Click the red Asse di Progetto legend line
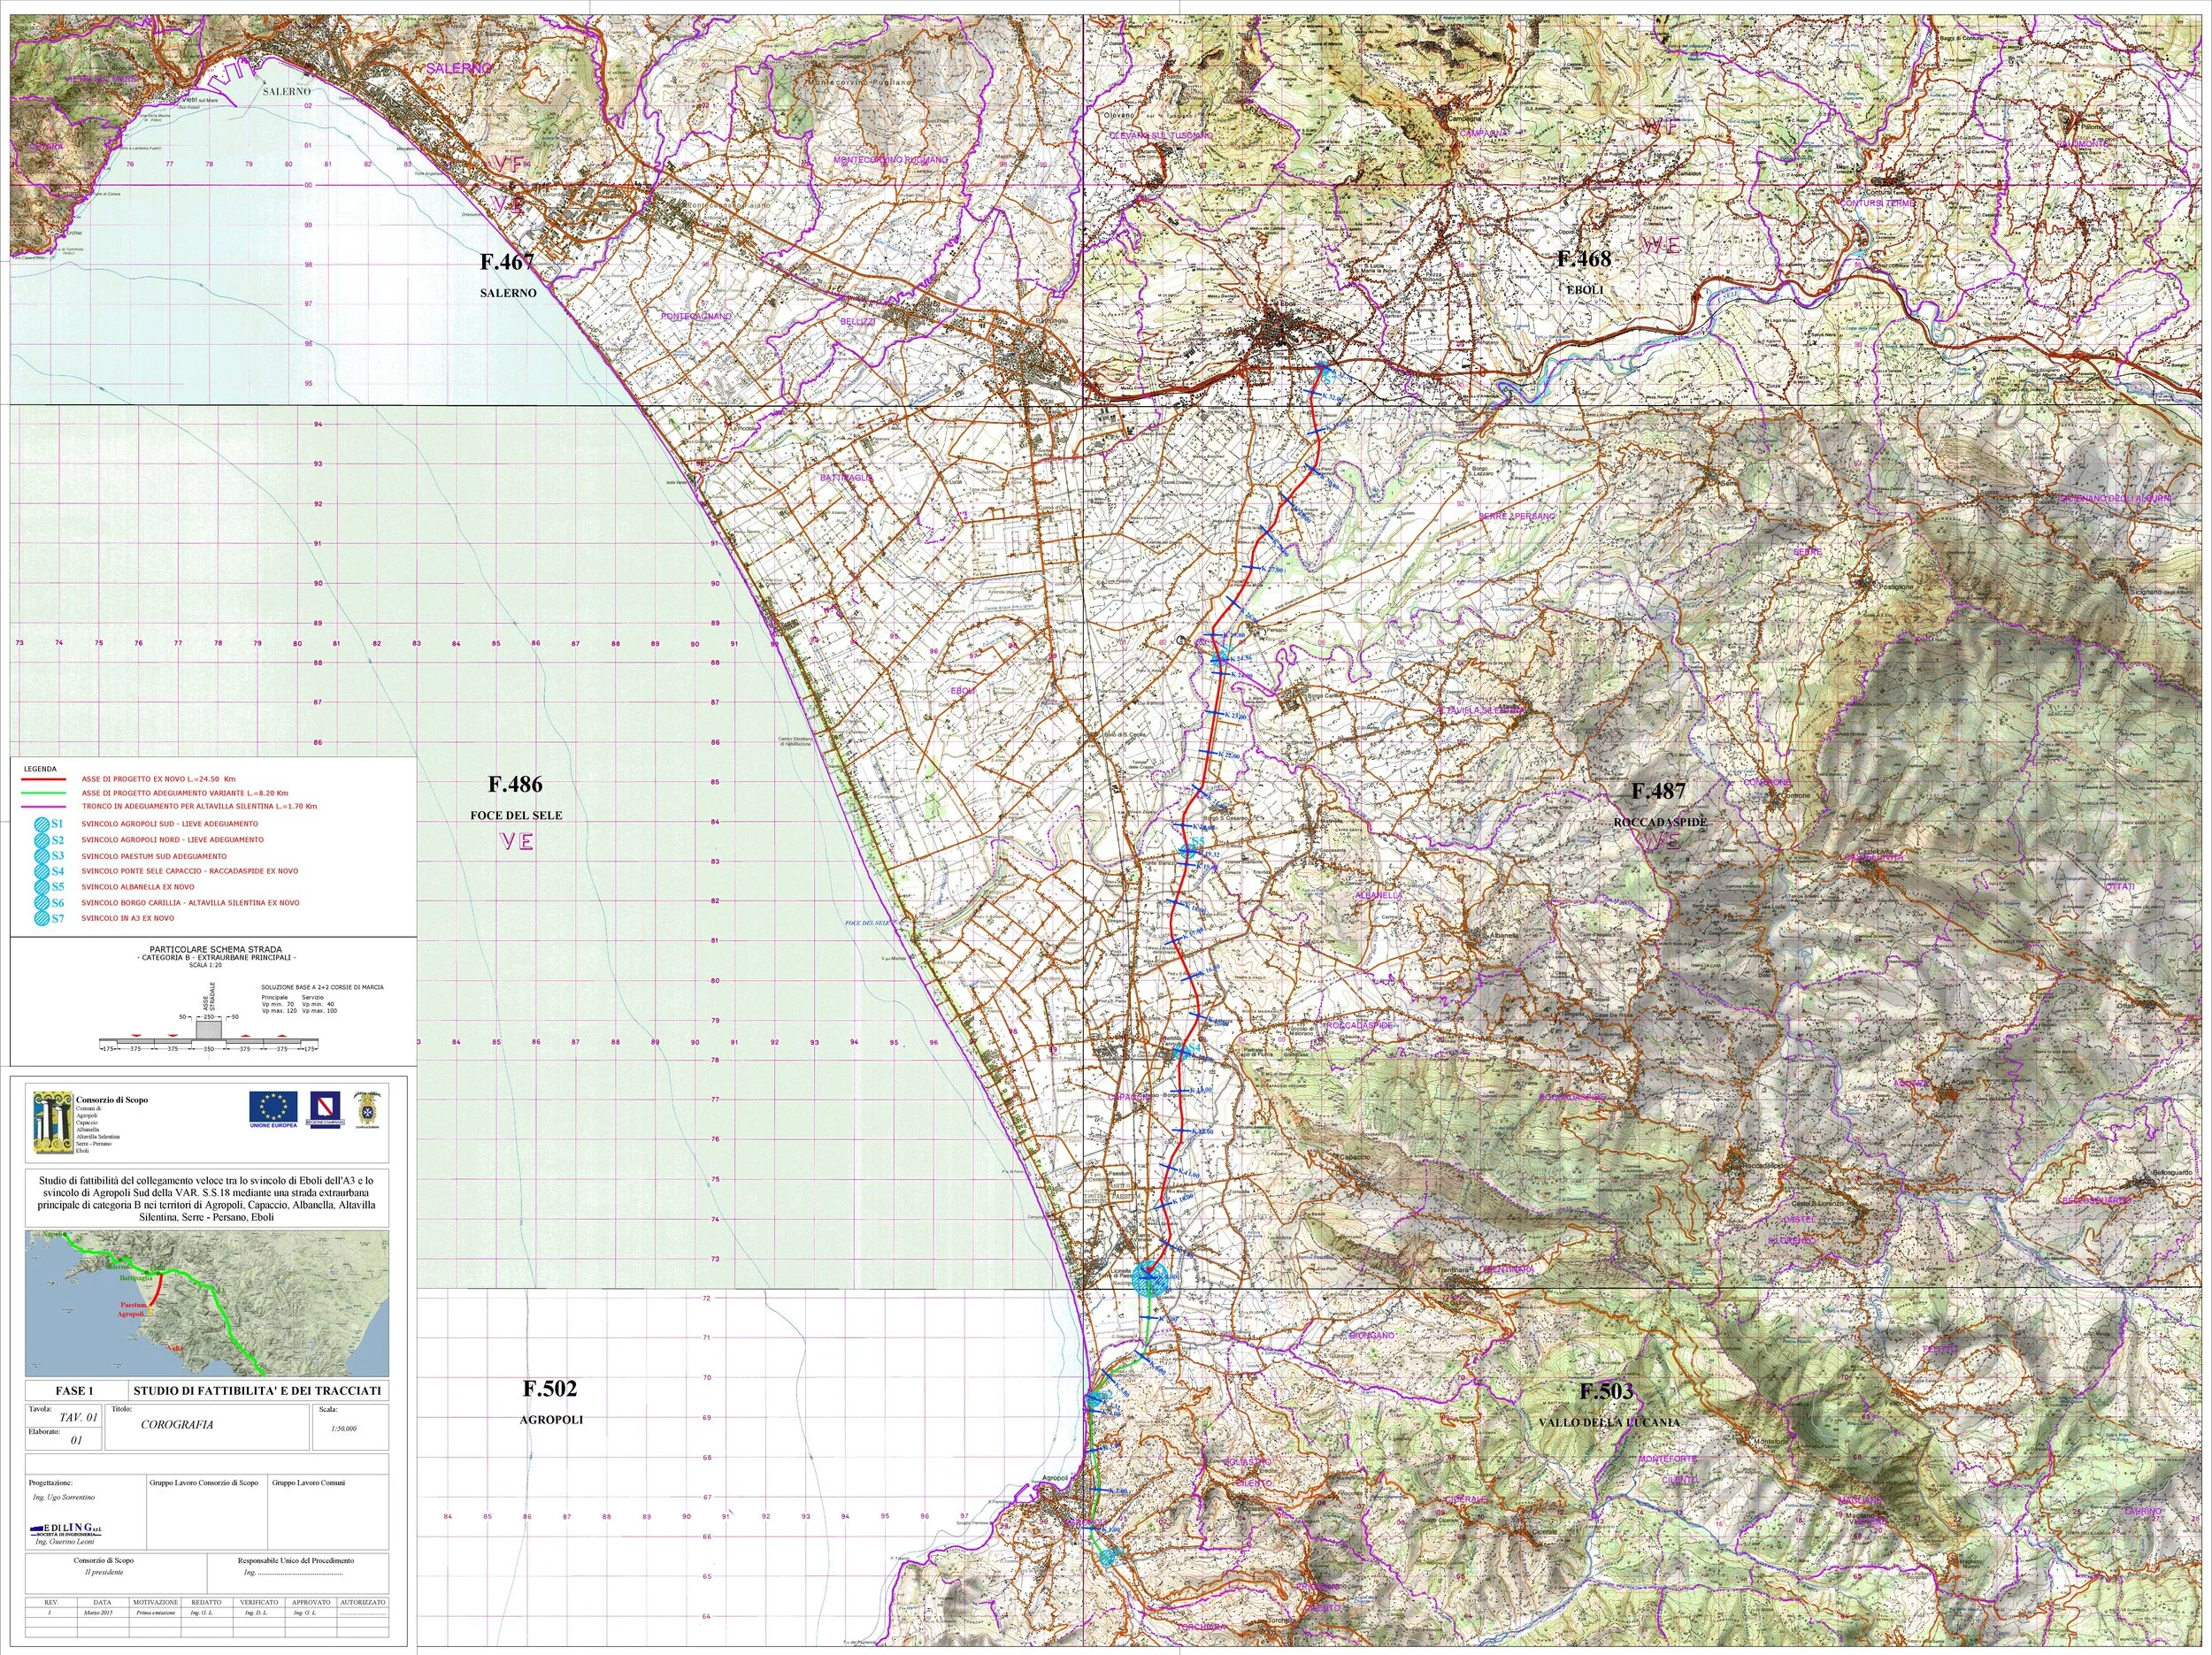 pos(43,778)
